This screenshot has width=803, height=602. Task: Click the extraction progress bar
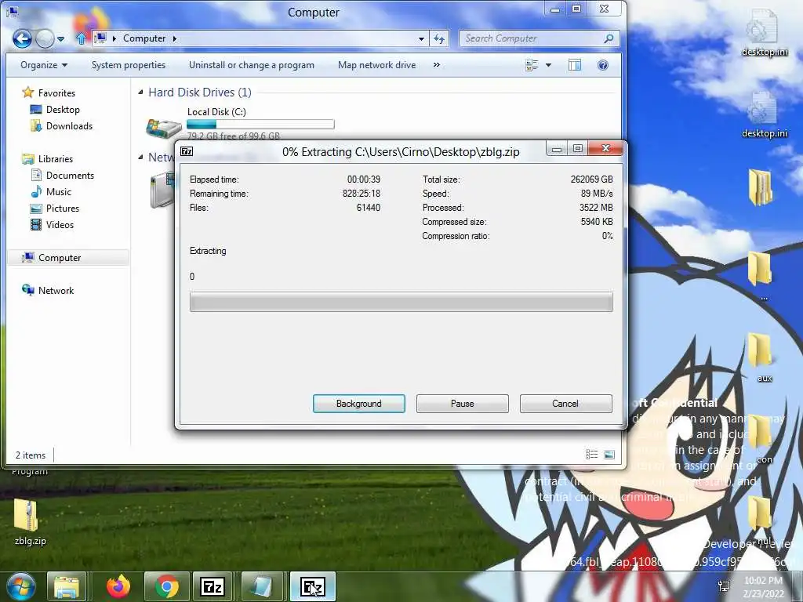[401, 302]
